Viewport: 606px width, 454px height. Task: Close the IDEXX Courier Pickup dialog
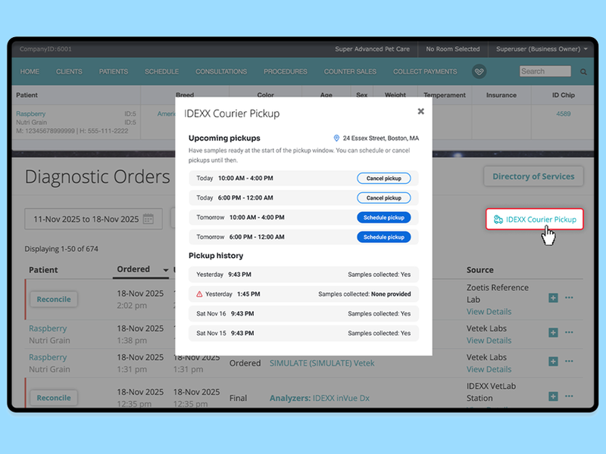pos(421,111)
